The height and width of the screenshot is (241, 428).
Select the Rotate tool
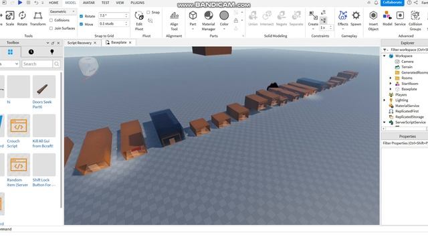click(x=22, y=18)
